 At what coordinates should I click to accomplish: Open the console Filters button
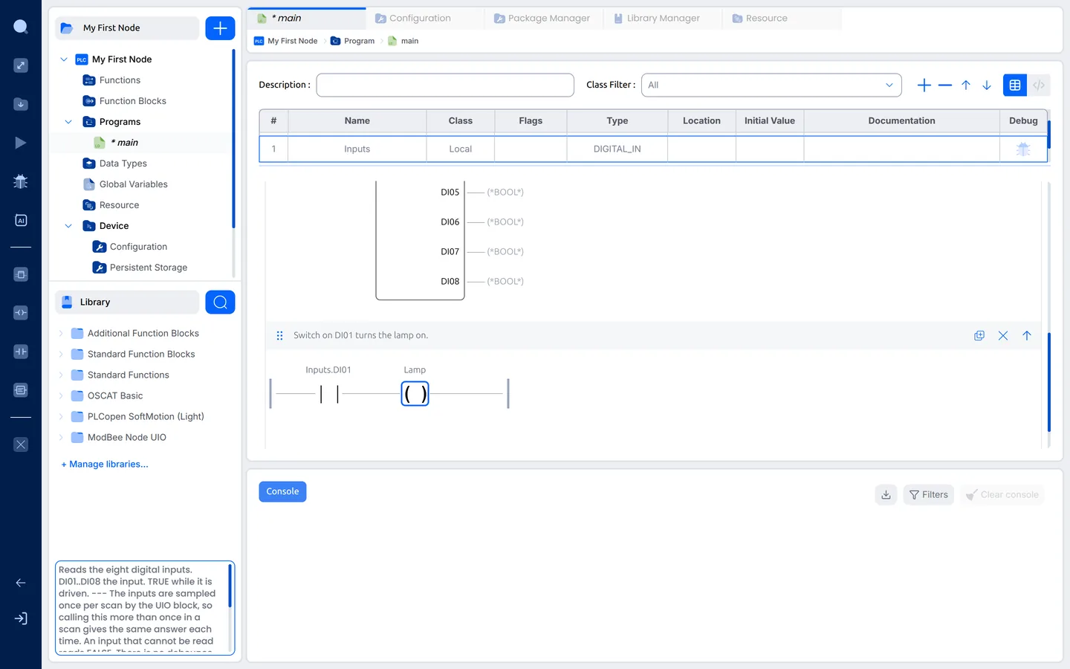pos(929,494)
